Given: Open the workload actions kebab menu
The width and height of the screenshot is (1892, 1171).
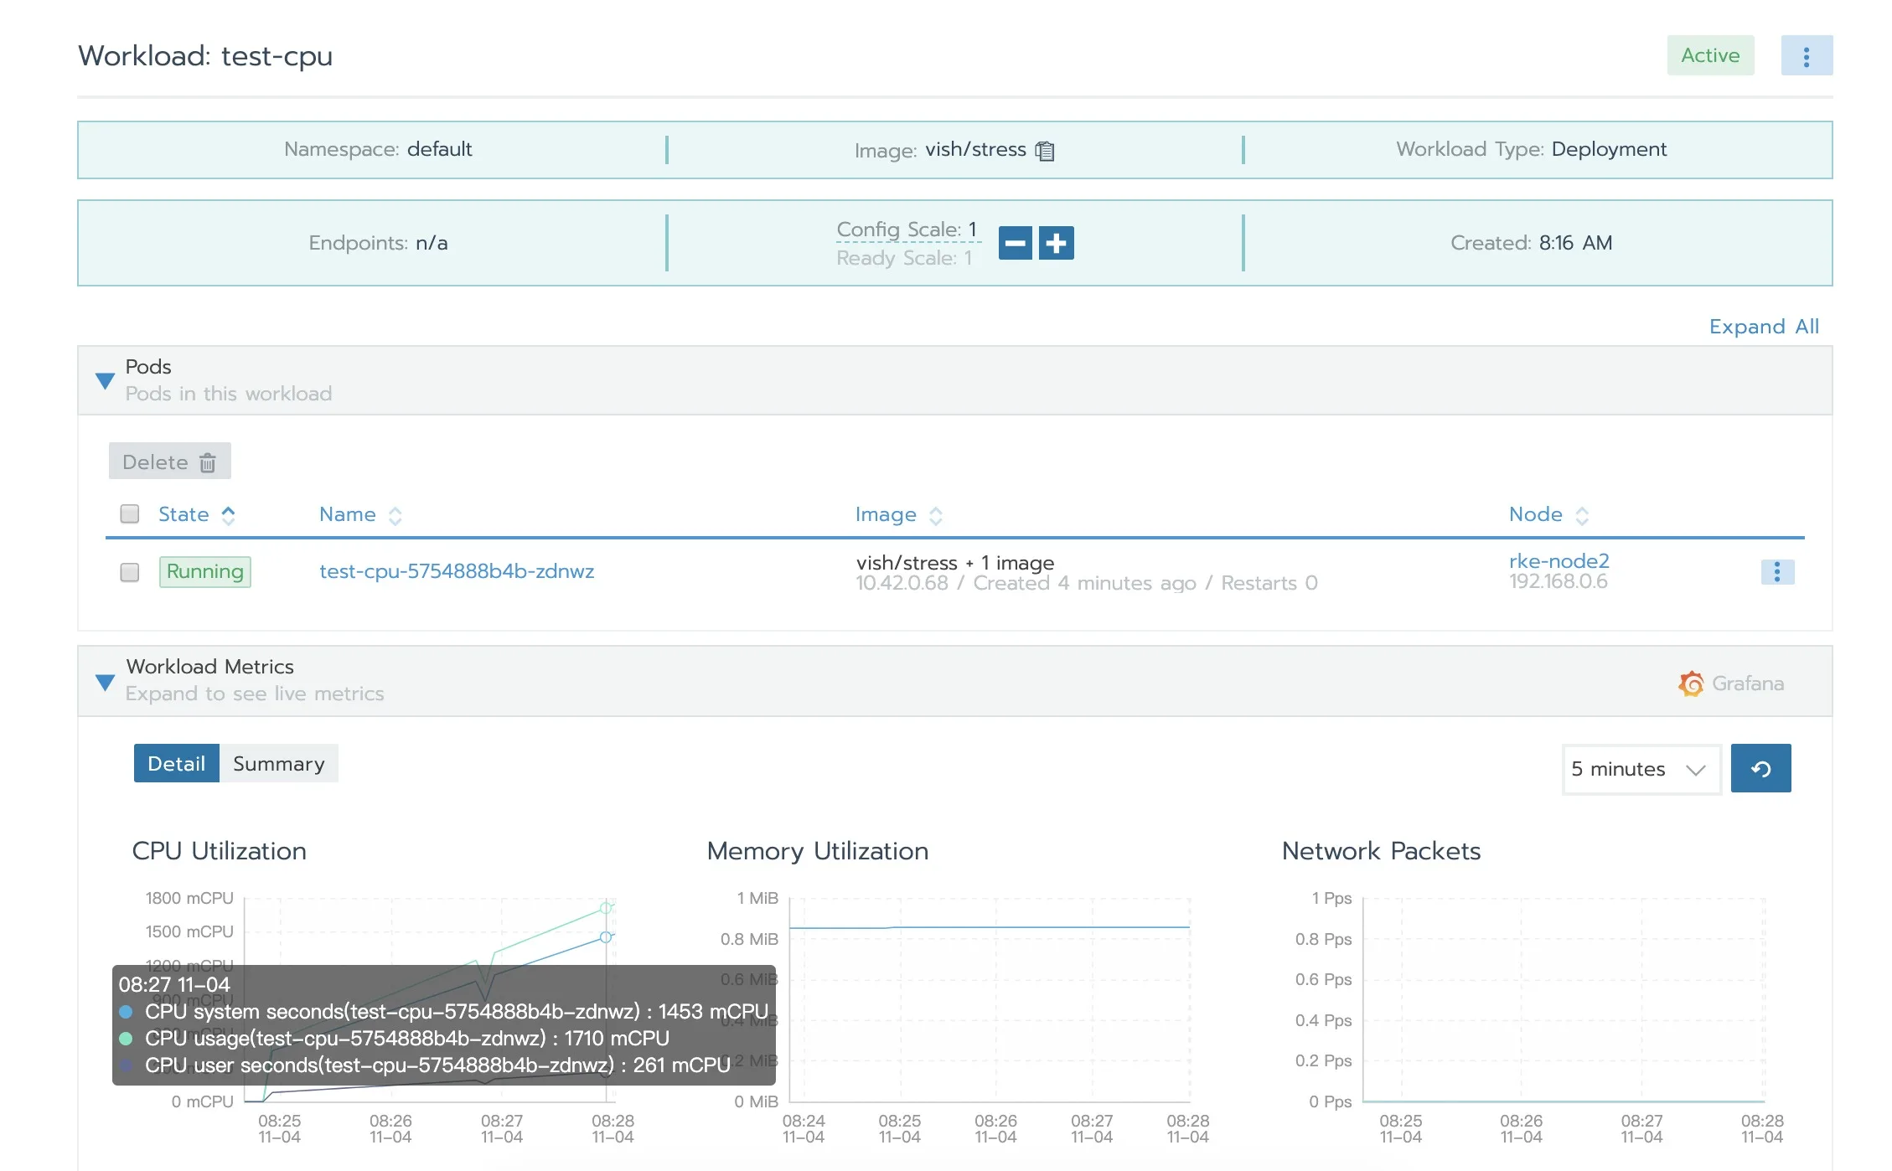Looking at the screenshot, I should tap(1806, 56).
